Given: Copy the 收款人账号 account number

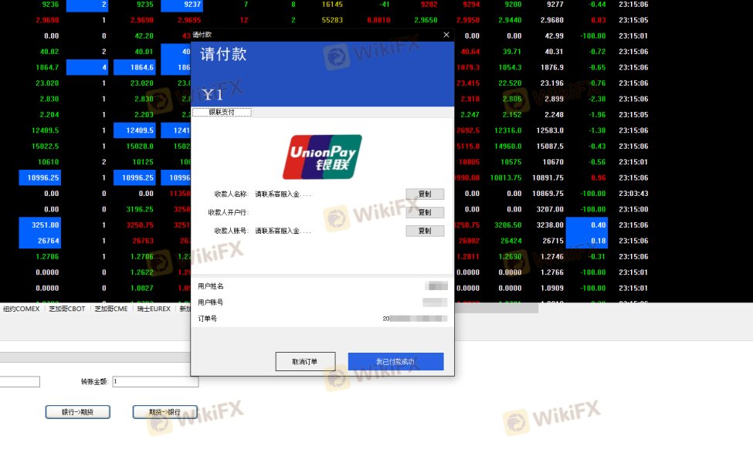Looking at the screenshot, I should point(425,231).
